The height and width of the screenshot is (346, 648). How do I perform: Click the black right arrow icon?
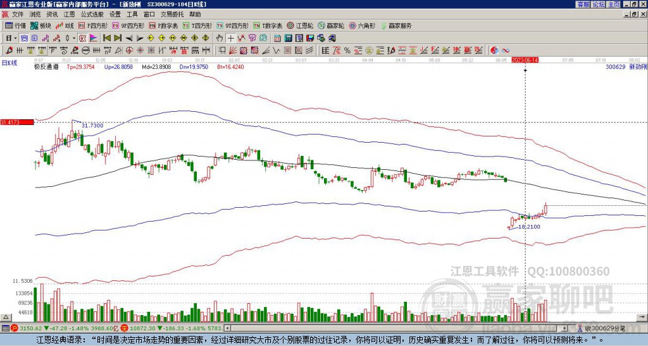(x=140, y=39)
